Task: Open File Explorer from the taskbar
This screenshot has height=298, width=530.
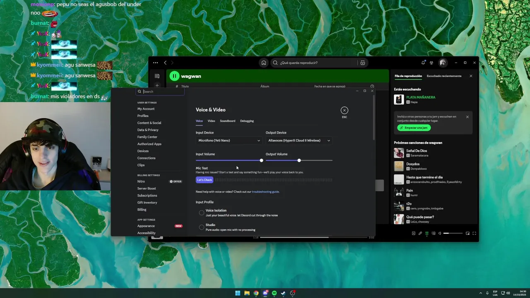Action: coord(247,293)
